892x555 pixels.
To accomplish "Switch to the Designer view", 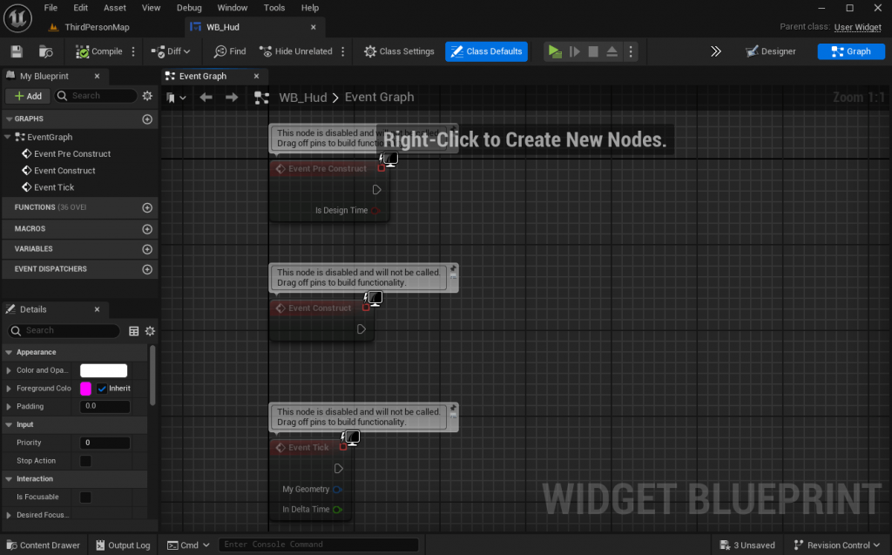I will point(770,51).
